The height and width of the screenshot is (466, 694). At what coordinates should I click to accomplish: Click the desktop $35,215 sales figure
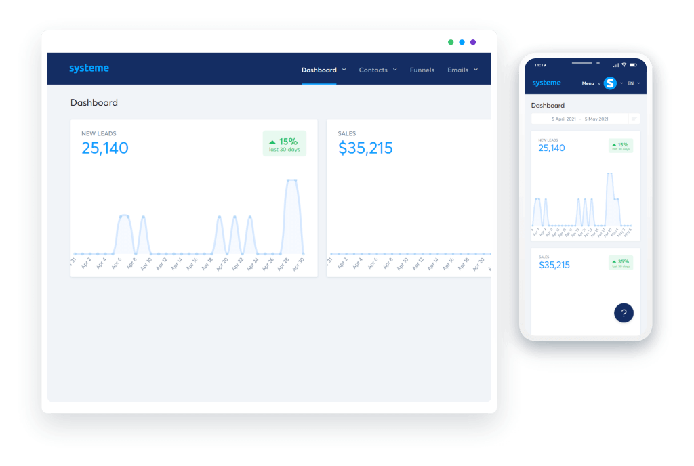point(365,148)
